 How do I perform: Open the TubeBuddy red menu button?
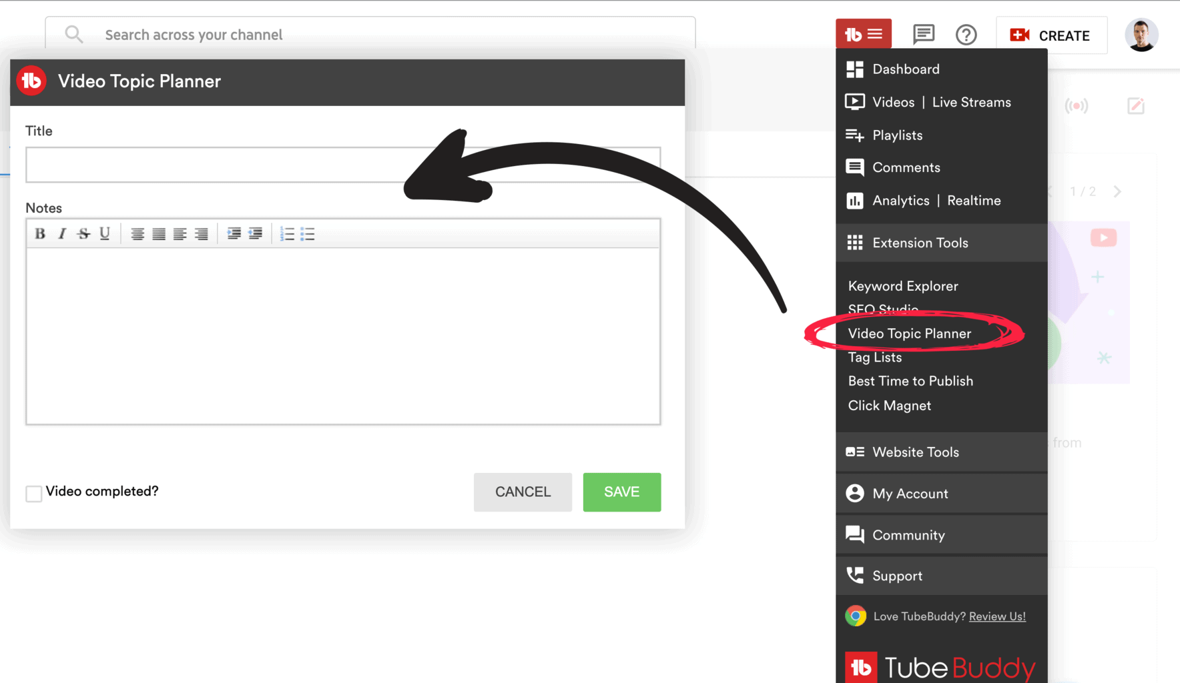[864, 34]
